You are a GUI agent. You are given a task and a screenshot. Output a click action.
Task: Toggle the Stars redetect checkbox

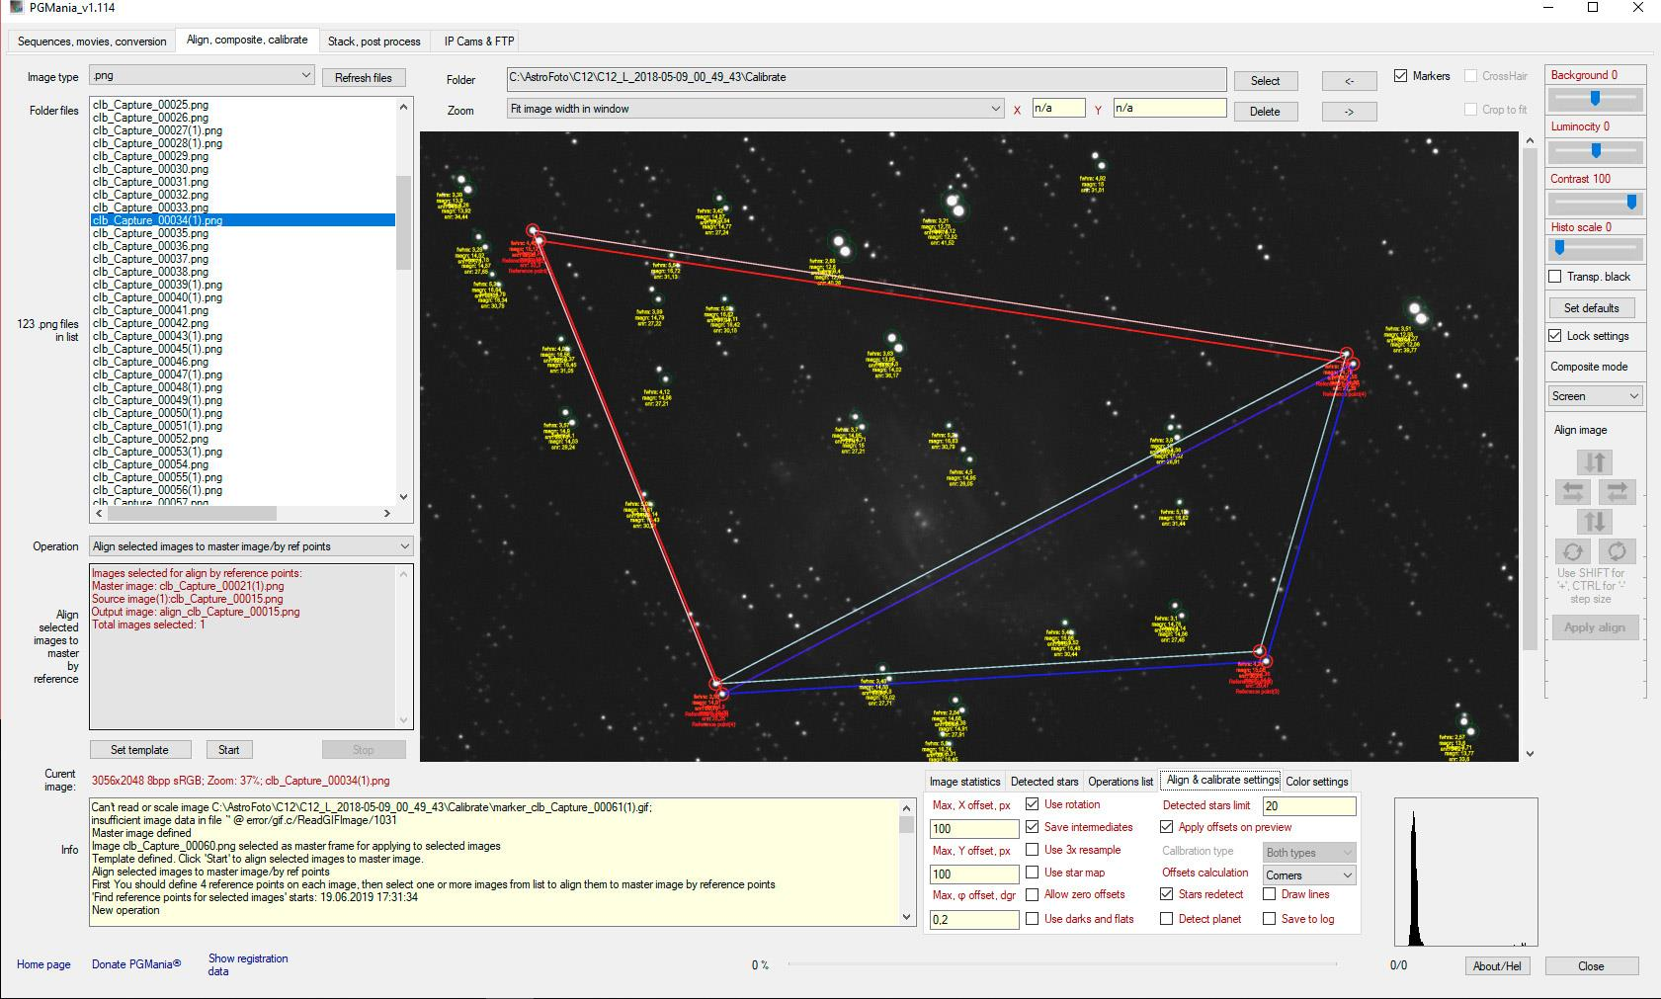[x=1166, y=894]
